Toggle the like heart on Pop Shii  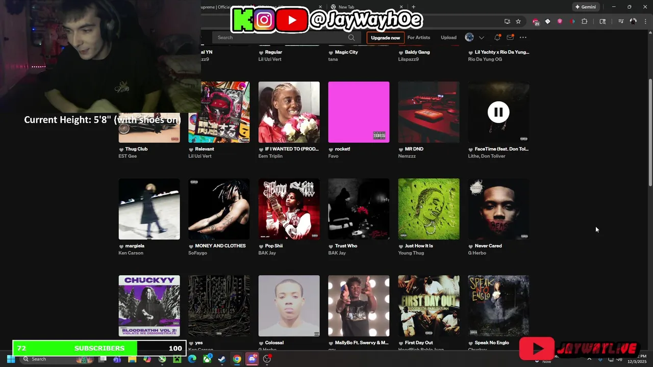click(x=261, y=246)
